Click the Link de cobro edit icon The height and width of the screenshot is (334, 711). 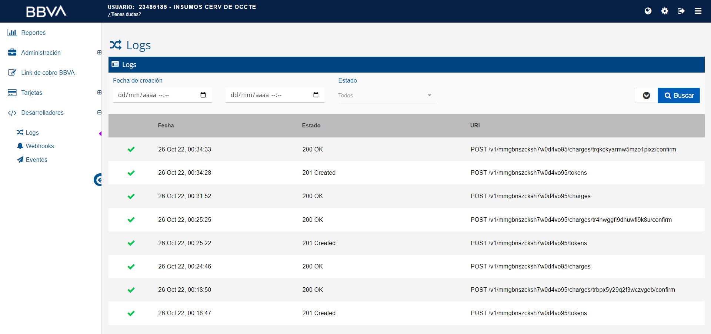[12, 73]
